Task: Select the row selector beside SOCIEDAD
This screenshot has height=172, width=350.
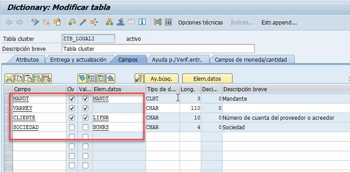Action: point(8,128)
